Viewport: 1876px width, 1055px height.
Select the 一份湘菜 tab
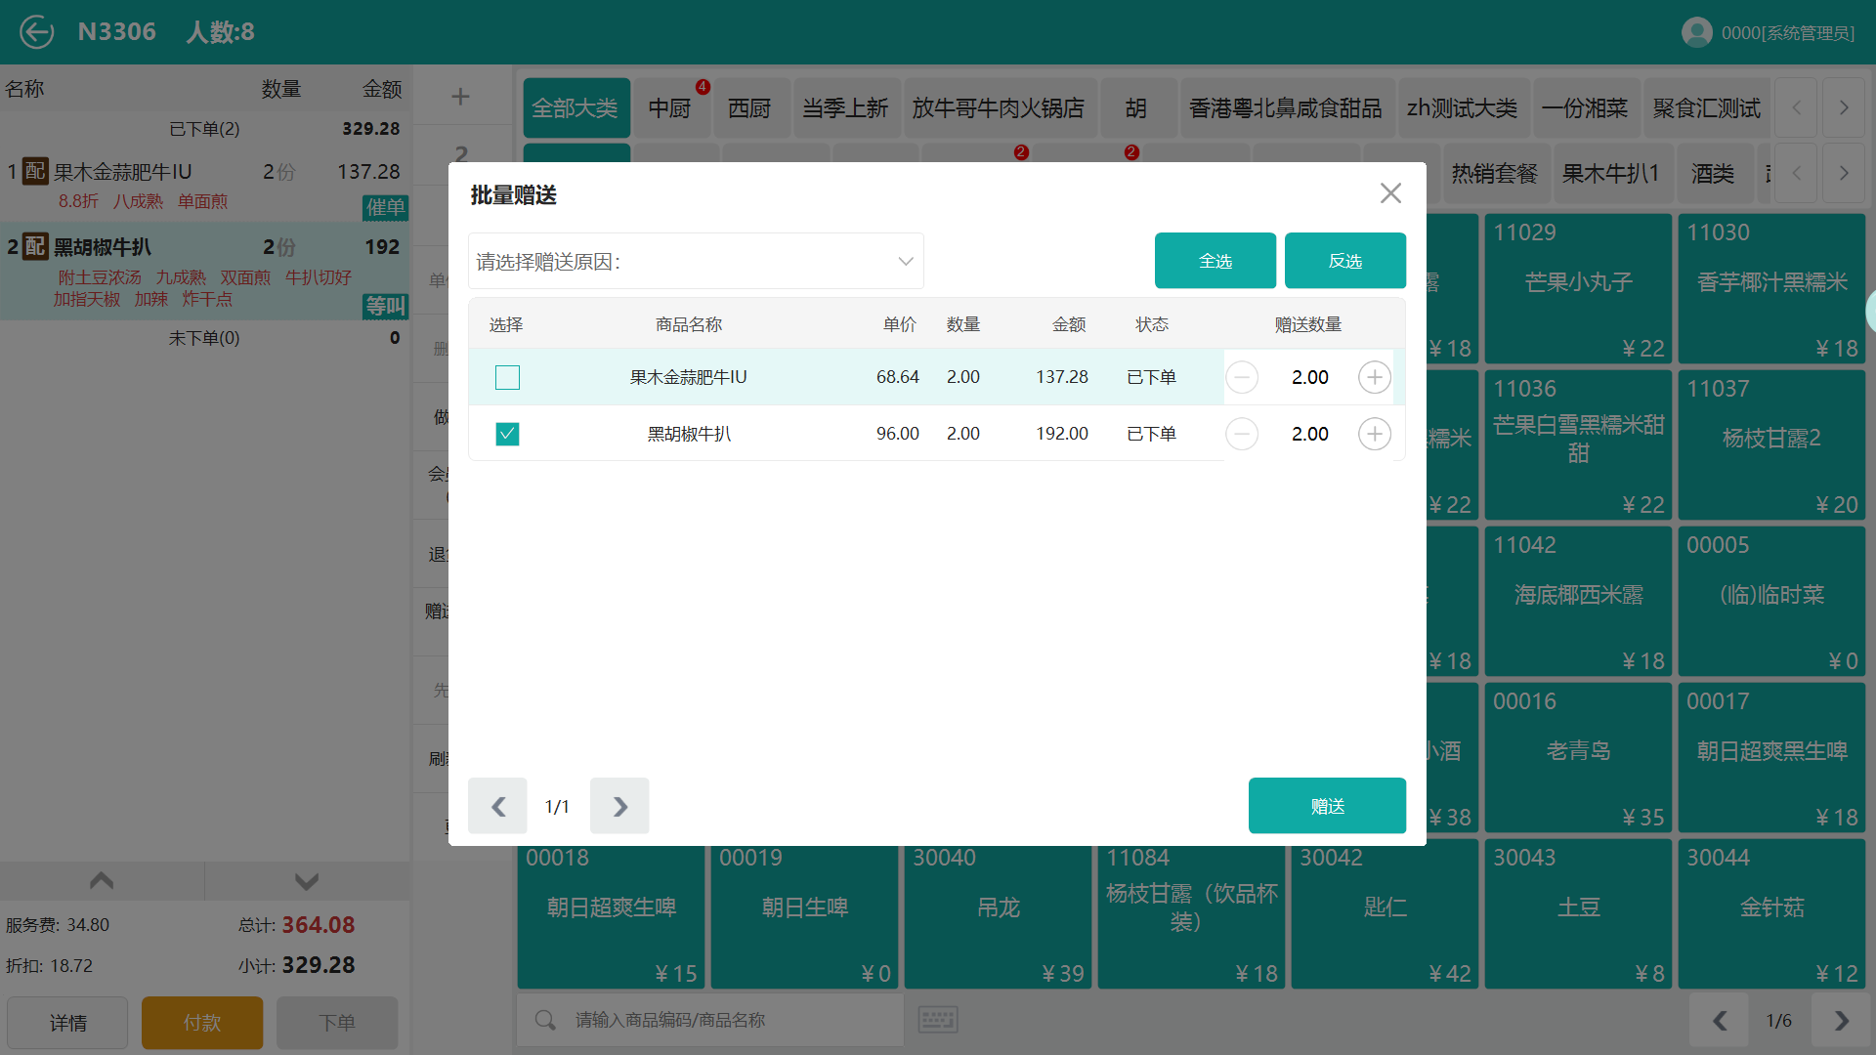1585,107
